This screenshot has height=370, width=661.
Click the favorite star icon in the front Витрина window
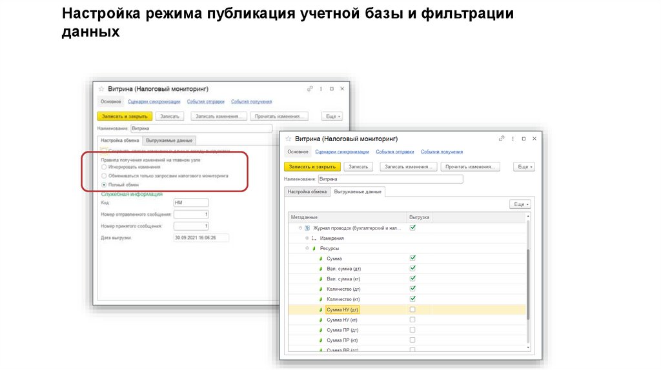click(289, 139)
